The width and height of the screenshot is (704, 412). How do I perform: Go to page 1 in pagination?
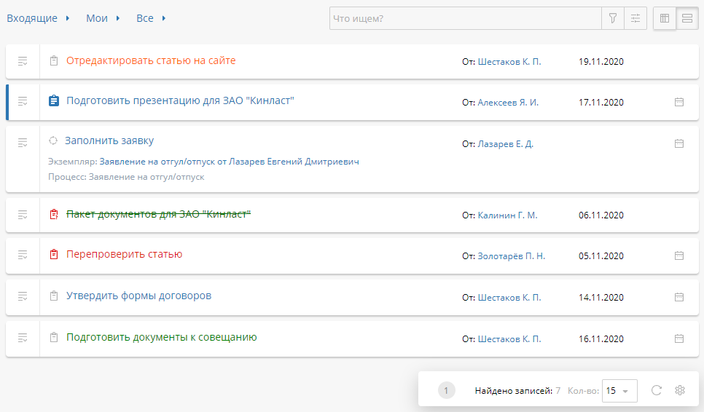click(x=446, y=391)
